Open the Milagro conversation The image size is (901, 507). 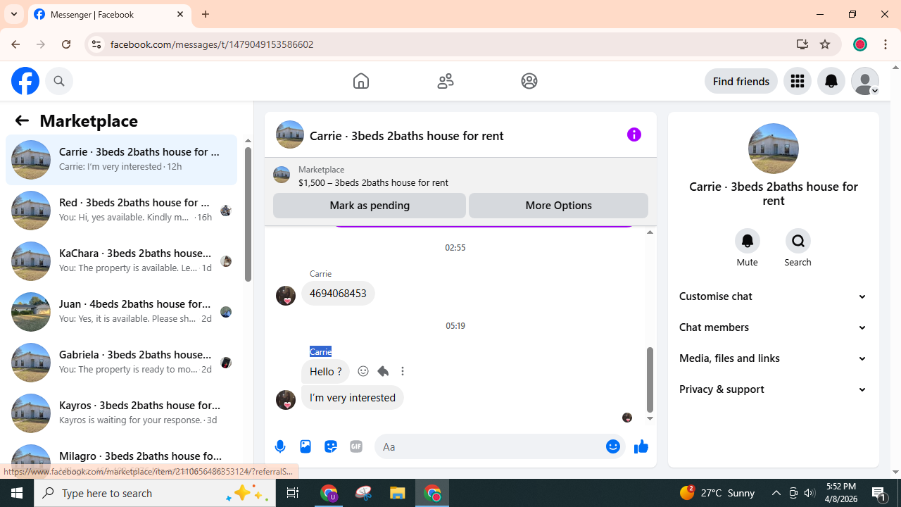coord(121,458)
